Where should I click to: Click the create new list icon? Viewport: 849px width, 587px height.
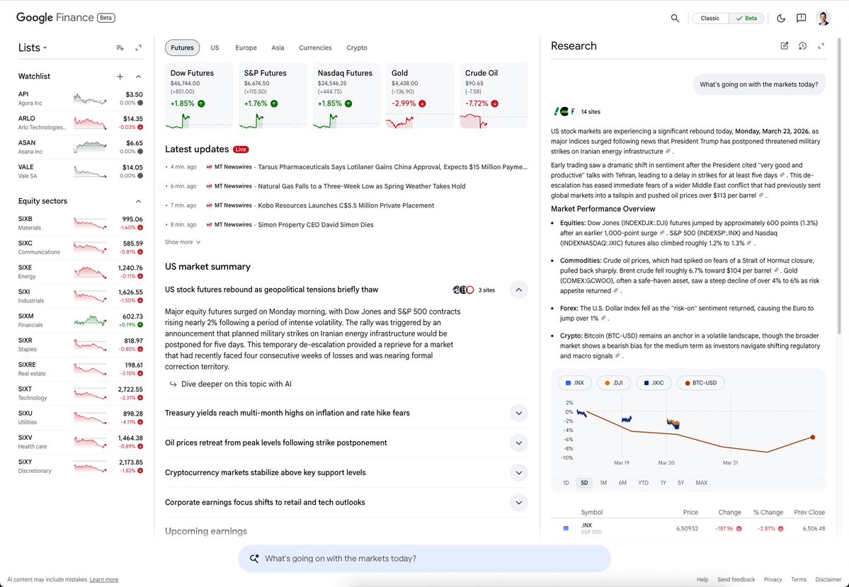120,47
